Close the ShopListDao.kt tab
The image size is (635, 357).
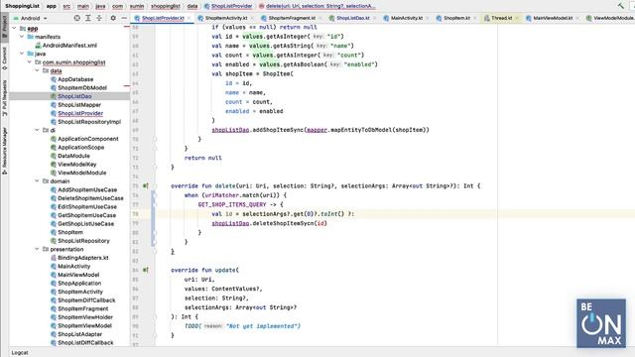click(375, 18)
